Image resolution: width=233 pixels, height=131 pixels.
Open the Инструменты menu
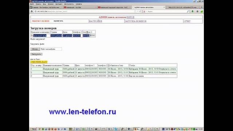point(69,4)
